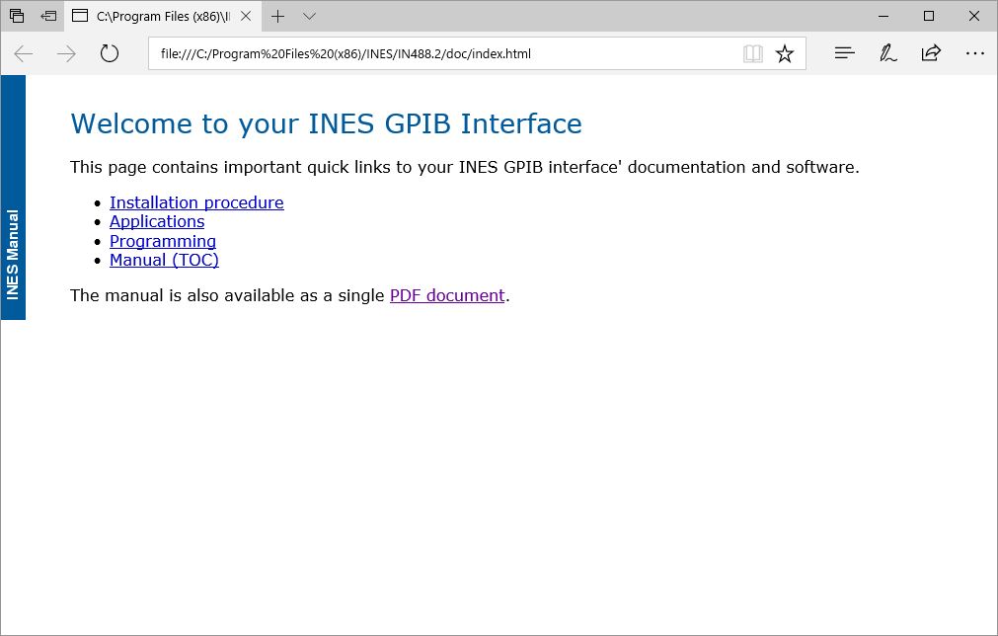Click the INES Manual side banner
Image resolution: width=998 pixels, height=636 pixels.
(13, 198)
